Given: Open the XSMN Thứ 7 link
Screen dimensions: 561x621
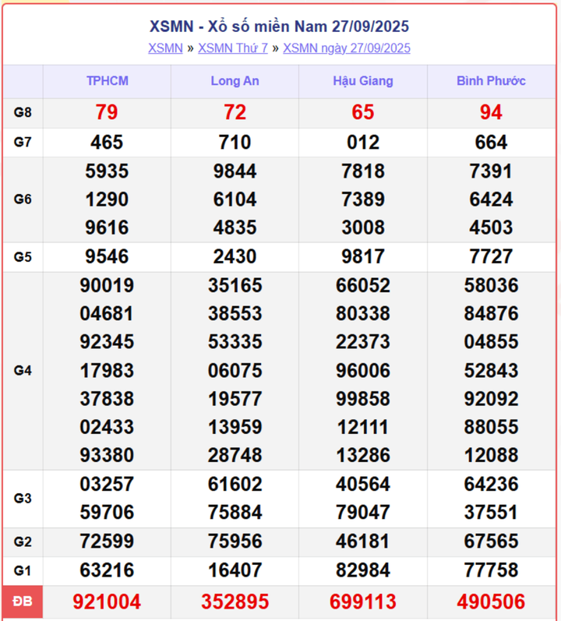Looking at the screenshot, I should [232, 48].
